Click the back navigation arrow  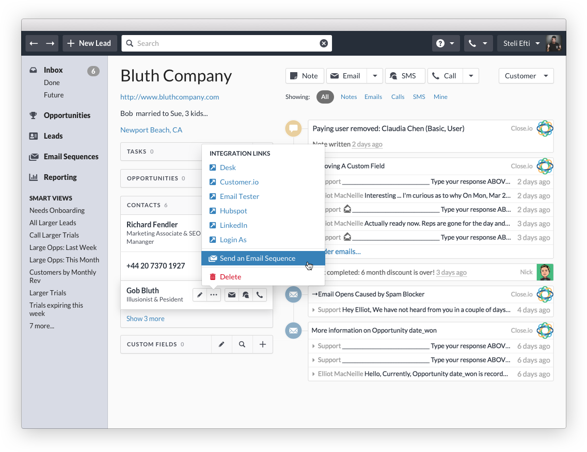(34, 43)
